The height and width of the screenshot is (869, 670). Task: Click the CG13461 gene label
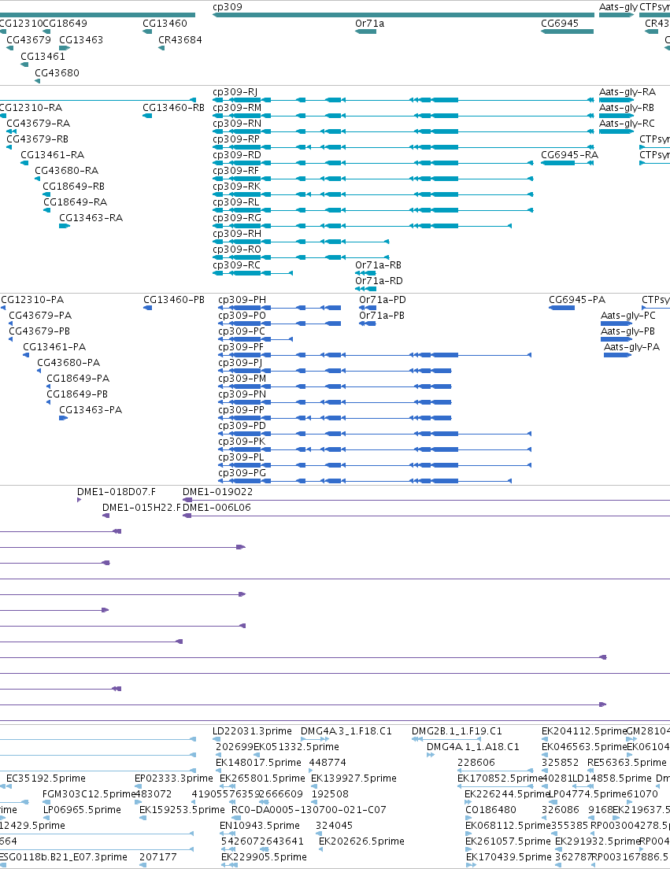tap(43, 57)
